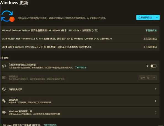Open 了解详细信息 link under latest updates option

[81, 67]
